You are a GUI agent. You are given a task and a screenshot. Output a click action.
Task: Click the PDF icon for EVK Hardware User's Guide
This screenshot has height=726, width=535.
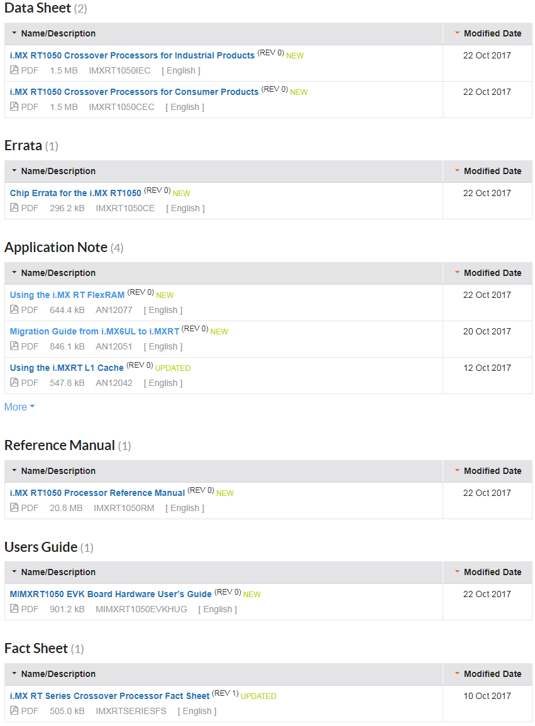tap(14, 609)
